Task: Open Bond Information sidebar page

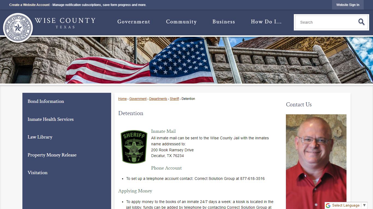Action: (46, 101)
